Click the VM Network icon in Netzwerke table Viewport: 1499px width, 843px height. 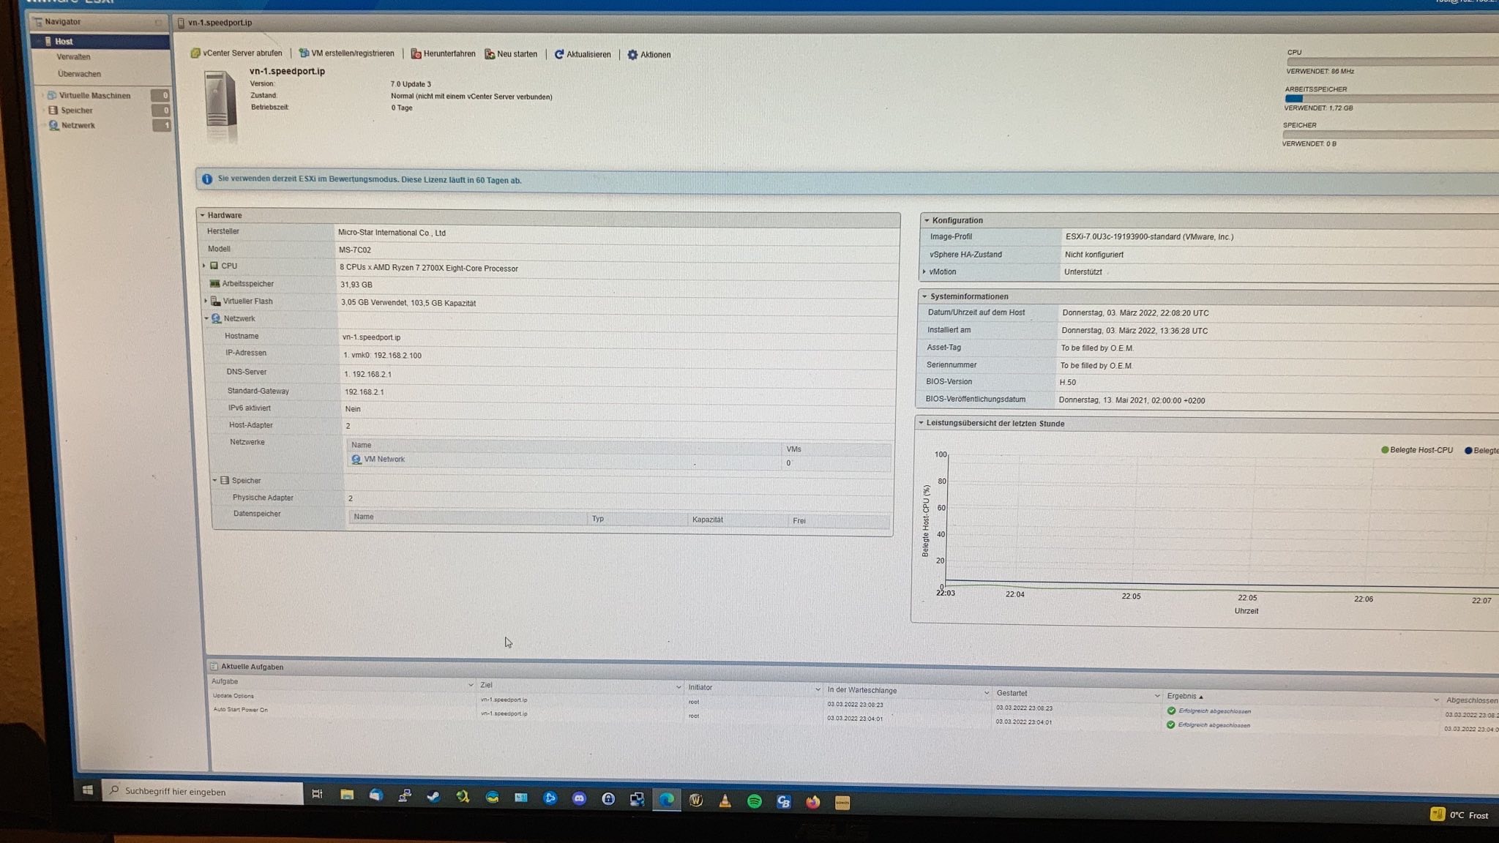coord(356,460)
